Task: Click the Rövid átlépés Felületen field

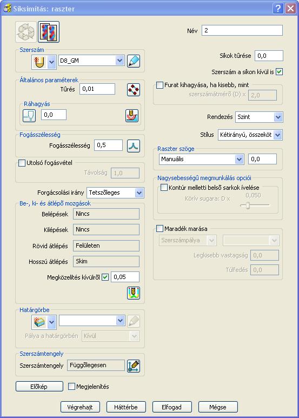Action: 107,246
